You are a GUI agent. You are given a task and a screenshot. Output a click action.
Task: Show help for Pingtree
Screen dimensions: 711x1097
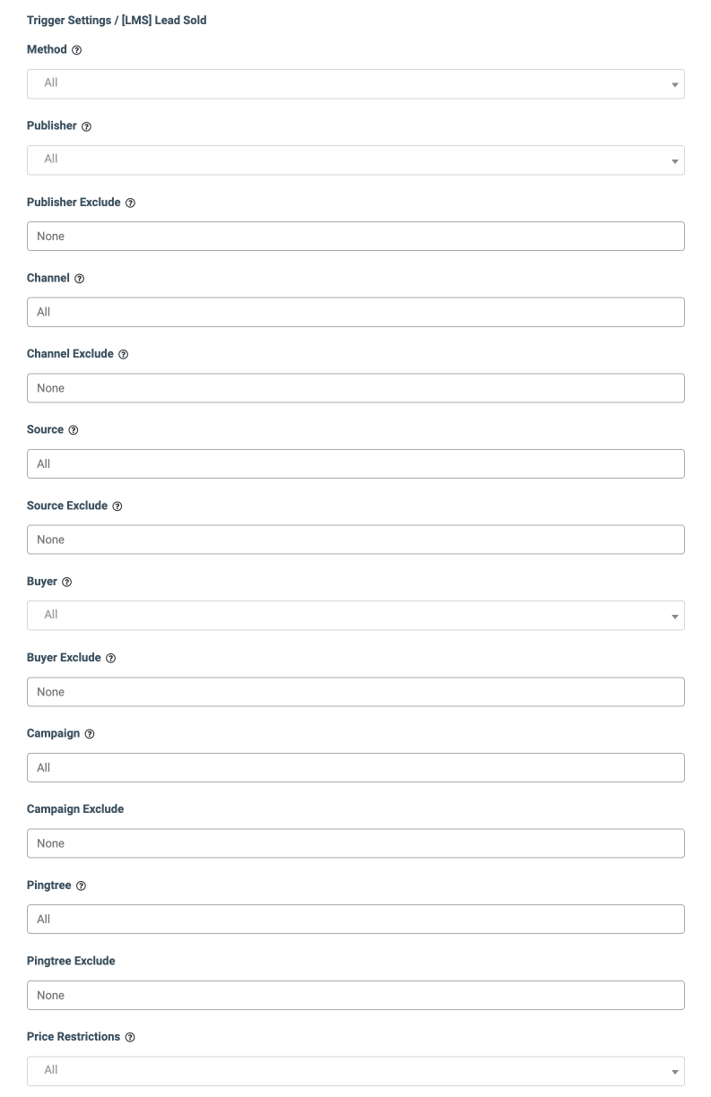click(81, 885)
